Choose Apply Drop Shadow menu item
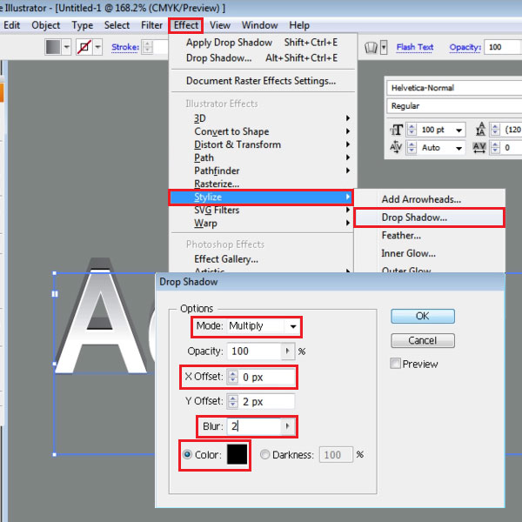 (x=263, y=43)
